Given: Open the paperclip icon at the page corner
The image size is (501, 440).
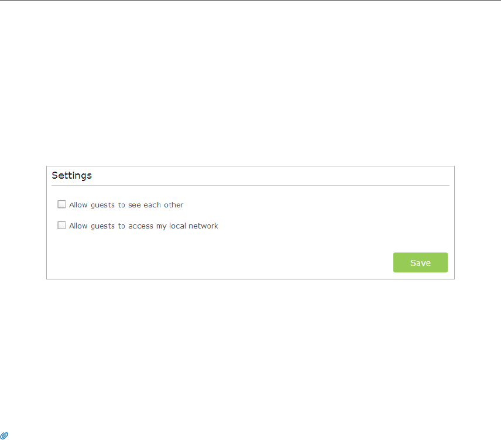Looking at the screenshot, I should pos(4,435).
